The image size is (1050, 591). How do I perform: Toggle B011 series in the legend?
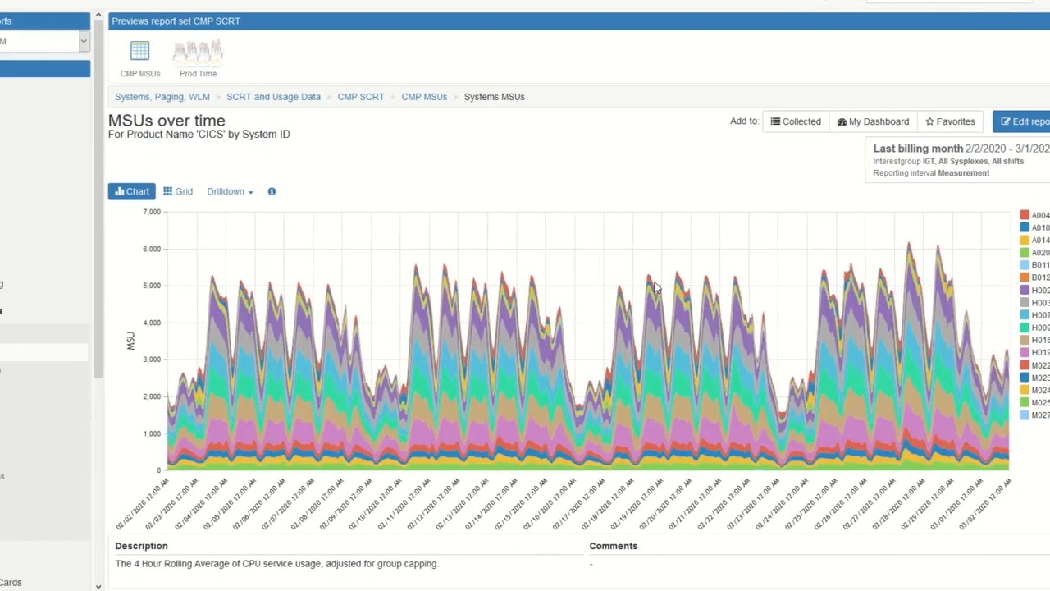coord(1034,265)
